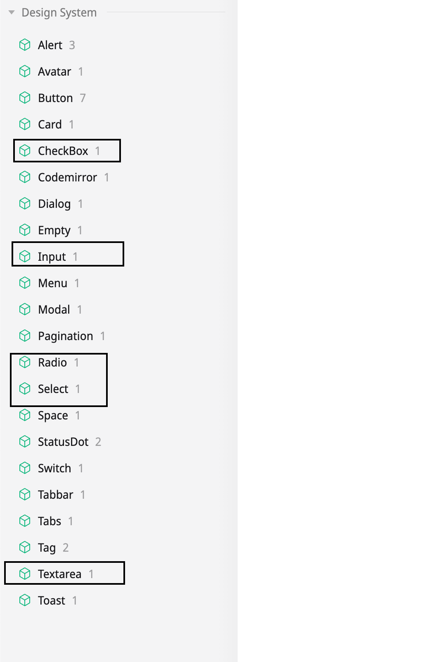Click the cube icon next to Alert
The height and width of the screenshot is (662, 421).
[x=25, y=45]
